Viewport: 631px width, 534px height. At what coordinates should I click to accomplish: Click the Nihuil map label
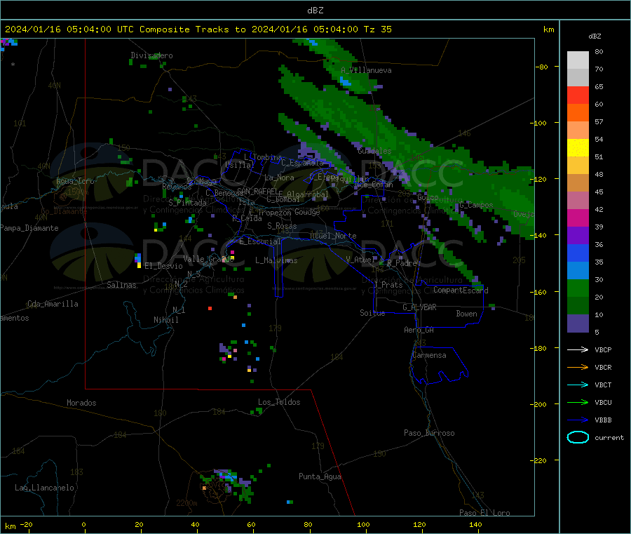pos(165,320)
